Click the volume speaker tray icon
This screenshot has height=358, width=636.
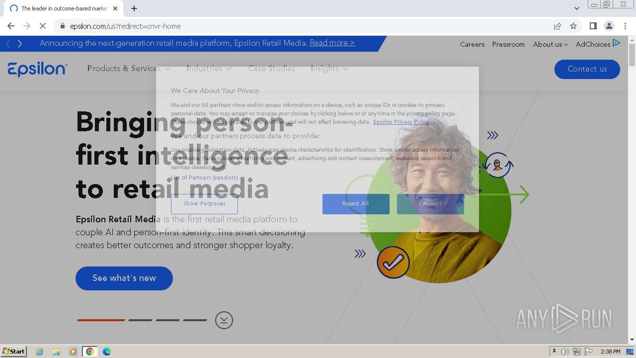[x=565, y=352]
